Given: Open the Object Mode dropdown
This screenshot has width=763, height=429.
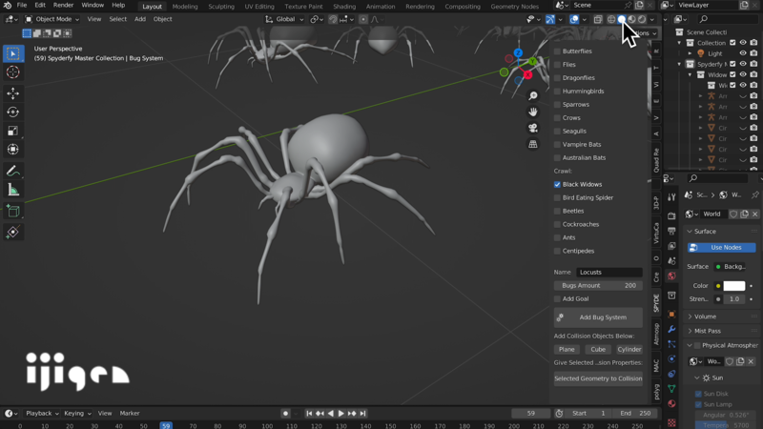Looking at the screenshot, I should click(x=52, y=19).
